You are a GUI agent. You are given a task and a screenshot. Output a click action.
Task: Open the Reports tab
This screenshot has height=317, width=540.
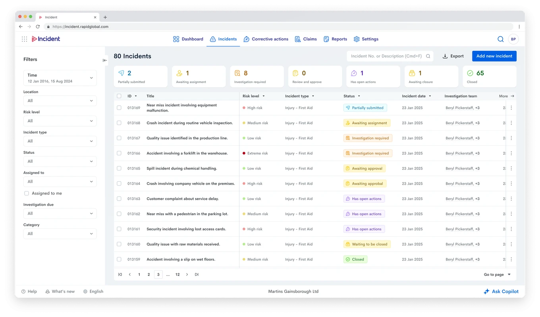(335, 39)
